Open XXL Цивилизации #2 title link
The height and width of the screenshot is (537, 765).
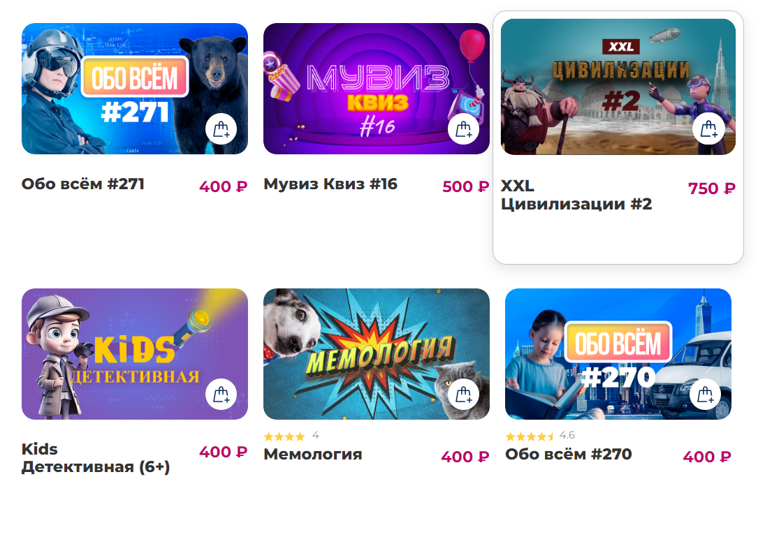tap(576, 195)
